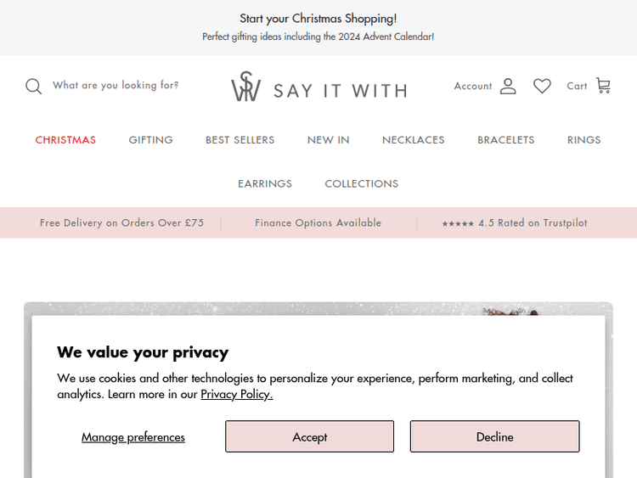Open the Privacy Policy link

(237, 394)
